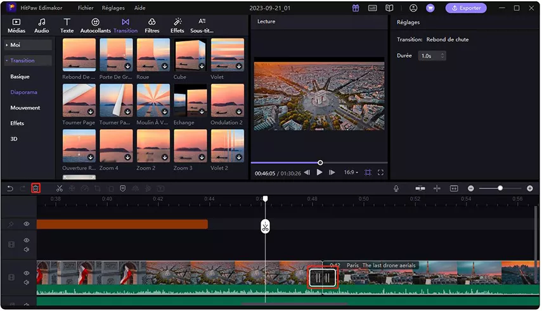Click the gift box icon in title bar

[x=356, y=8]
